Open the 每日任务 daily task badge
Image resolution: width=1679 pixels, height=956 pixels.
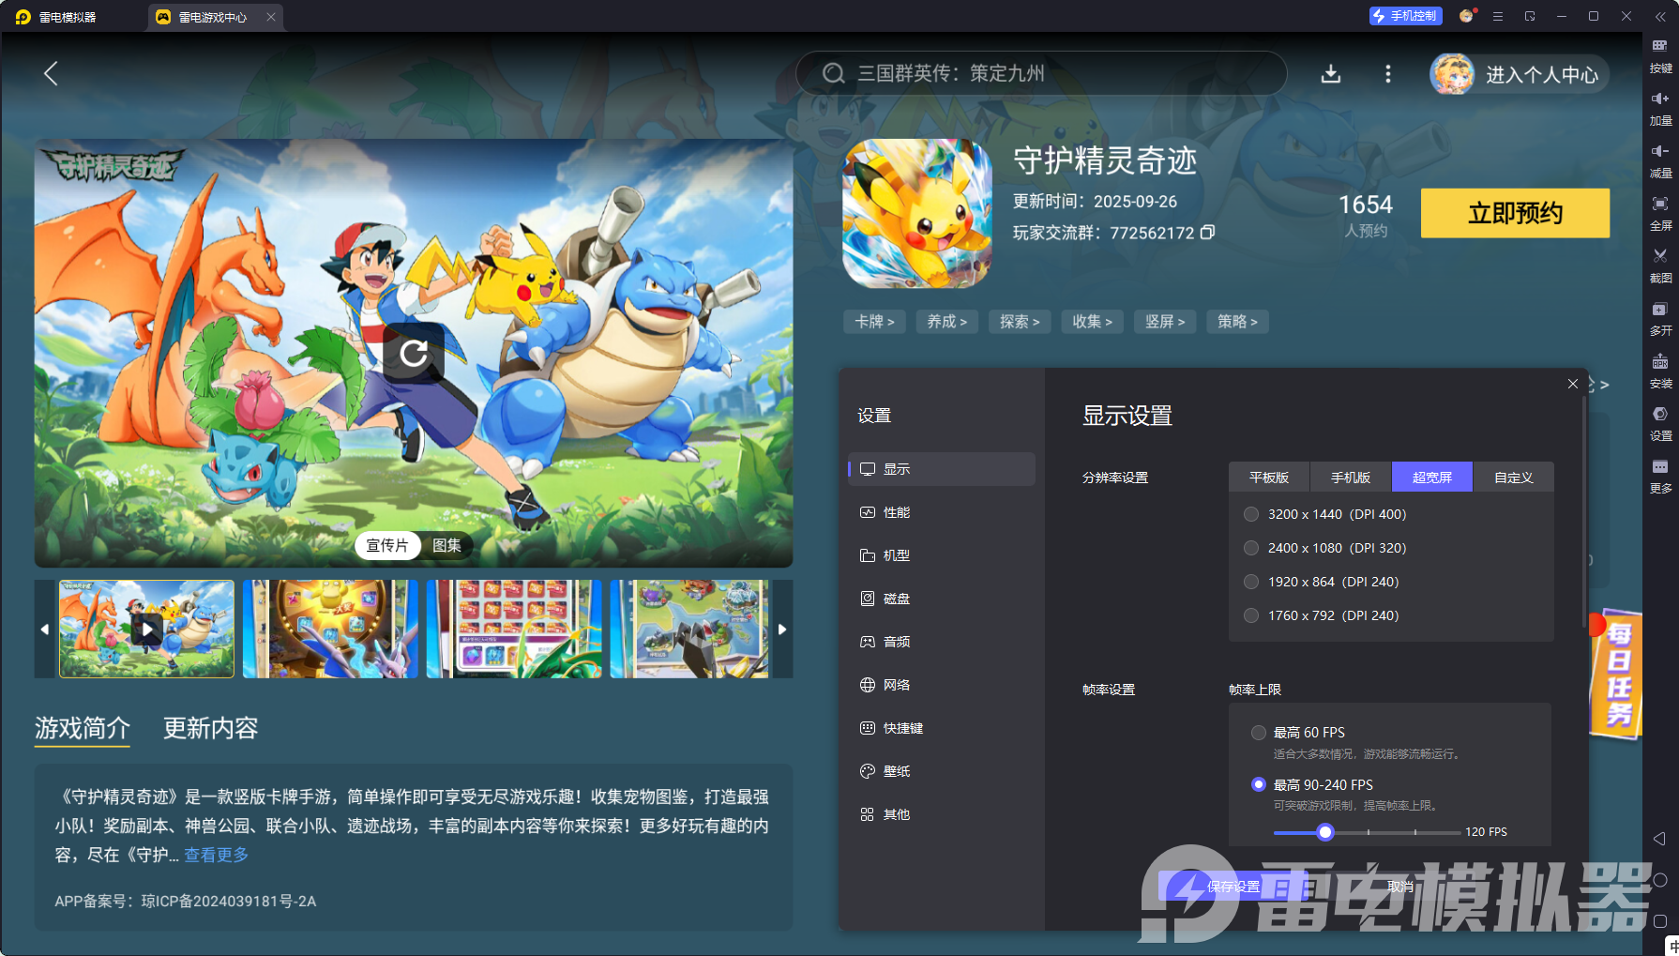tap(1617, 673)
